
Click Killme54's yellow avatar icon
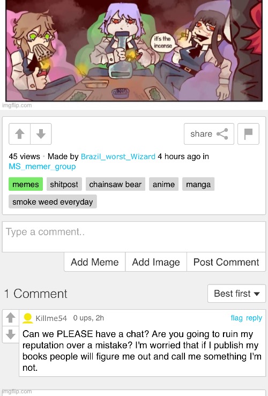click(x=28, y=318)
